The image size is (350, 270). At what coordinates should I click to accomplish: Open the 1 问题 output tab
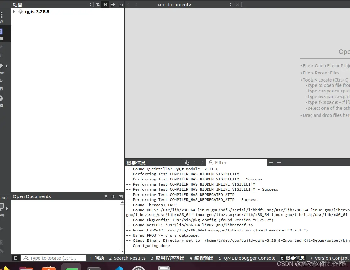tap(97, 258)
